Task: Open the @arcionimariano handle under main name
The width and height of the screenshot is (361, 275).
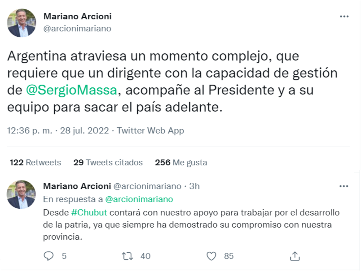Action: pos(77,29)
